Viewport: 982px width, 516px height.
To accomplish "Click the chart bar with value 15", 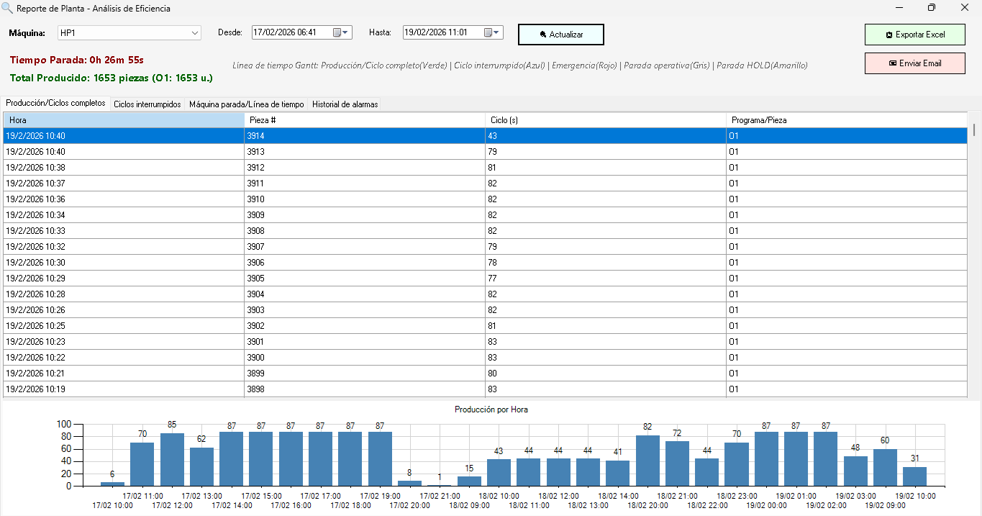I will coord(469,481).
